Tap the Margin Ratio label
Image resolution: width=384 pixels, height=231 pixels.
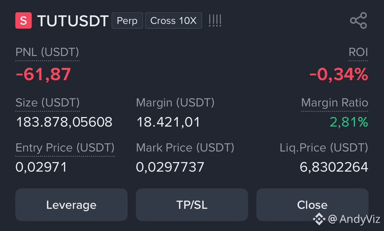coord(334,102)
